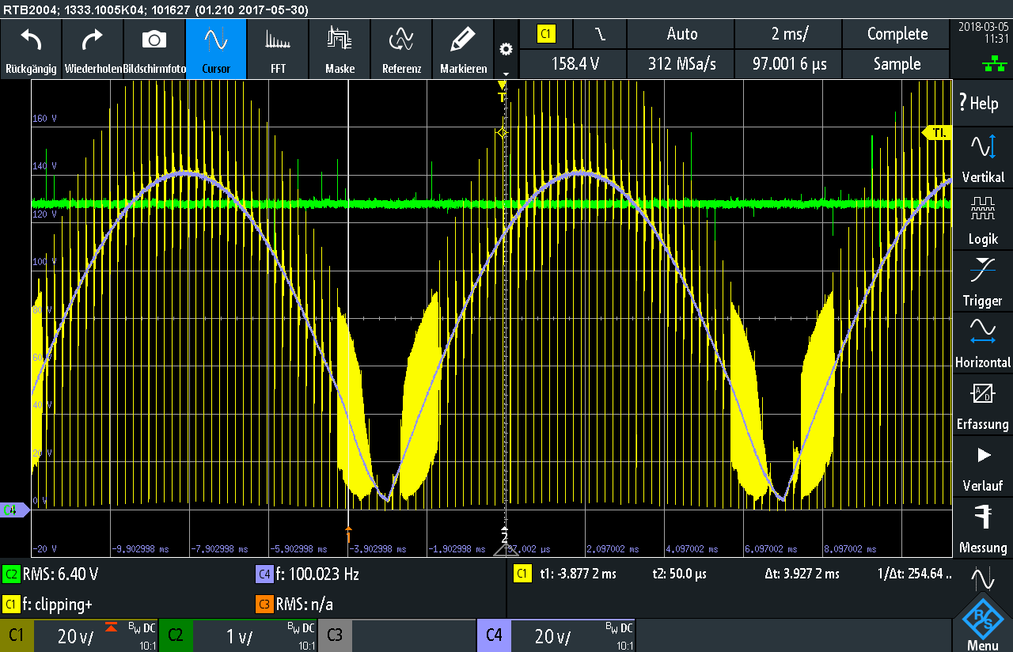Select the C1 f: clipping+ measurement
This screenshot has height=652, width=1013.
coord(48,605)
